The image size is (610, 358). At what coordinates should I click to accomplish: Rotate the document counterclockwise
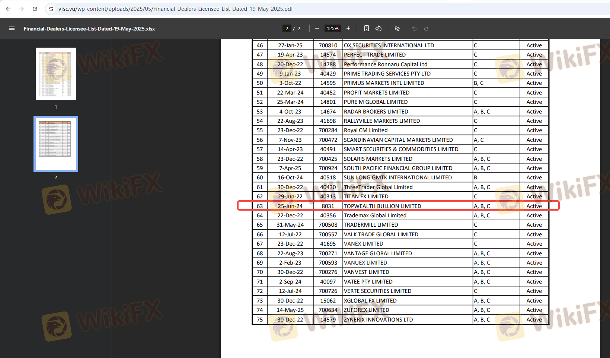pyautogui.click(x=379, y=29)
